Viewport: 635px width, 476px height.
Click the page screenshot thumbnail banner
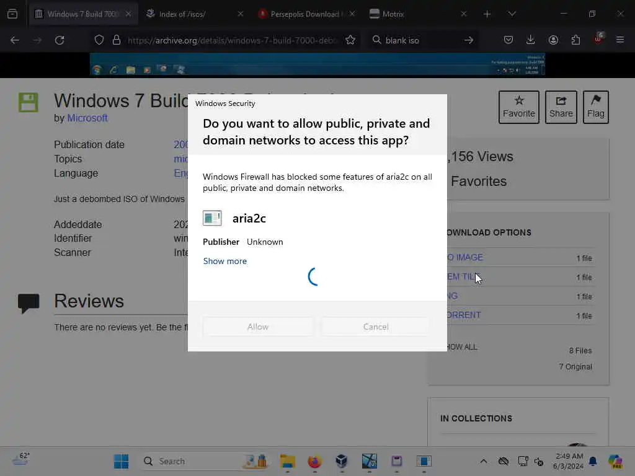(317, 64)
